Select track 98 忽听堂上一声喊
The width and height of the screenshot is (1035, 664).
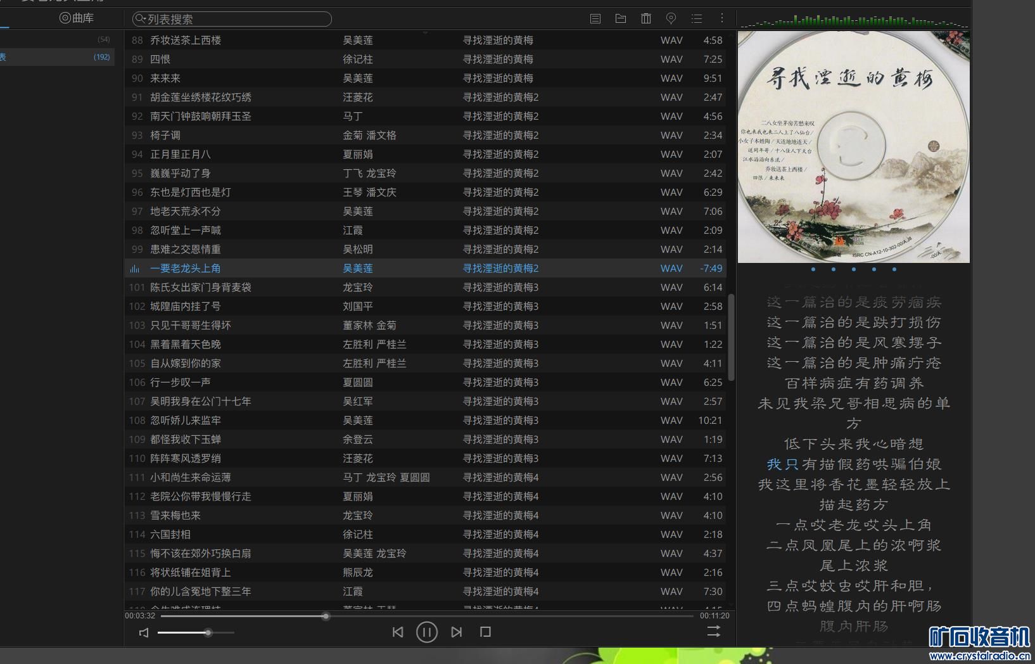coord(425,230)
